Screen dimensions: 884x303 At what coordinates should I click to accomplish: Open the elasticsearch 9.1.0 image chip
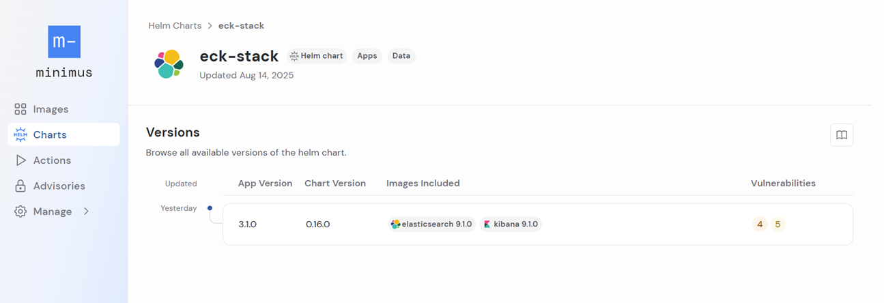pos(431,224)
